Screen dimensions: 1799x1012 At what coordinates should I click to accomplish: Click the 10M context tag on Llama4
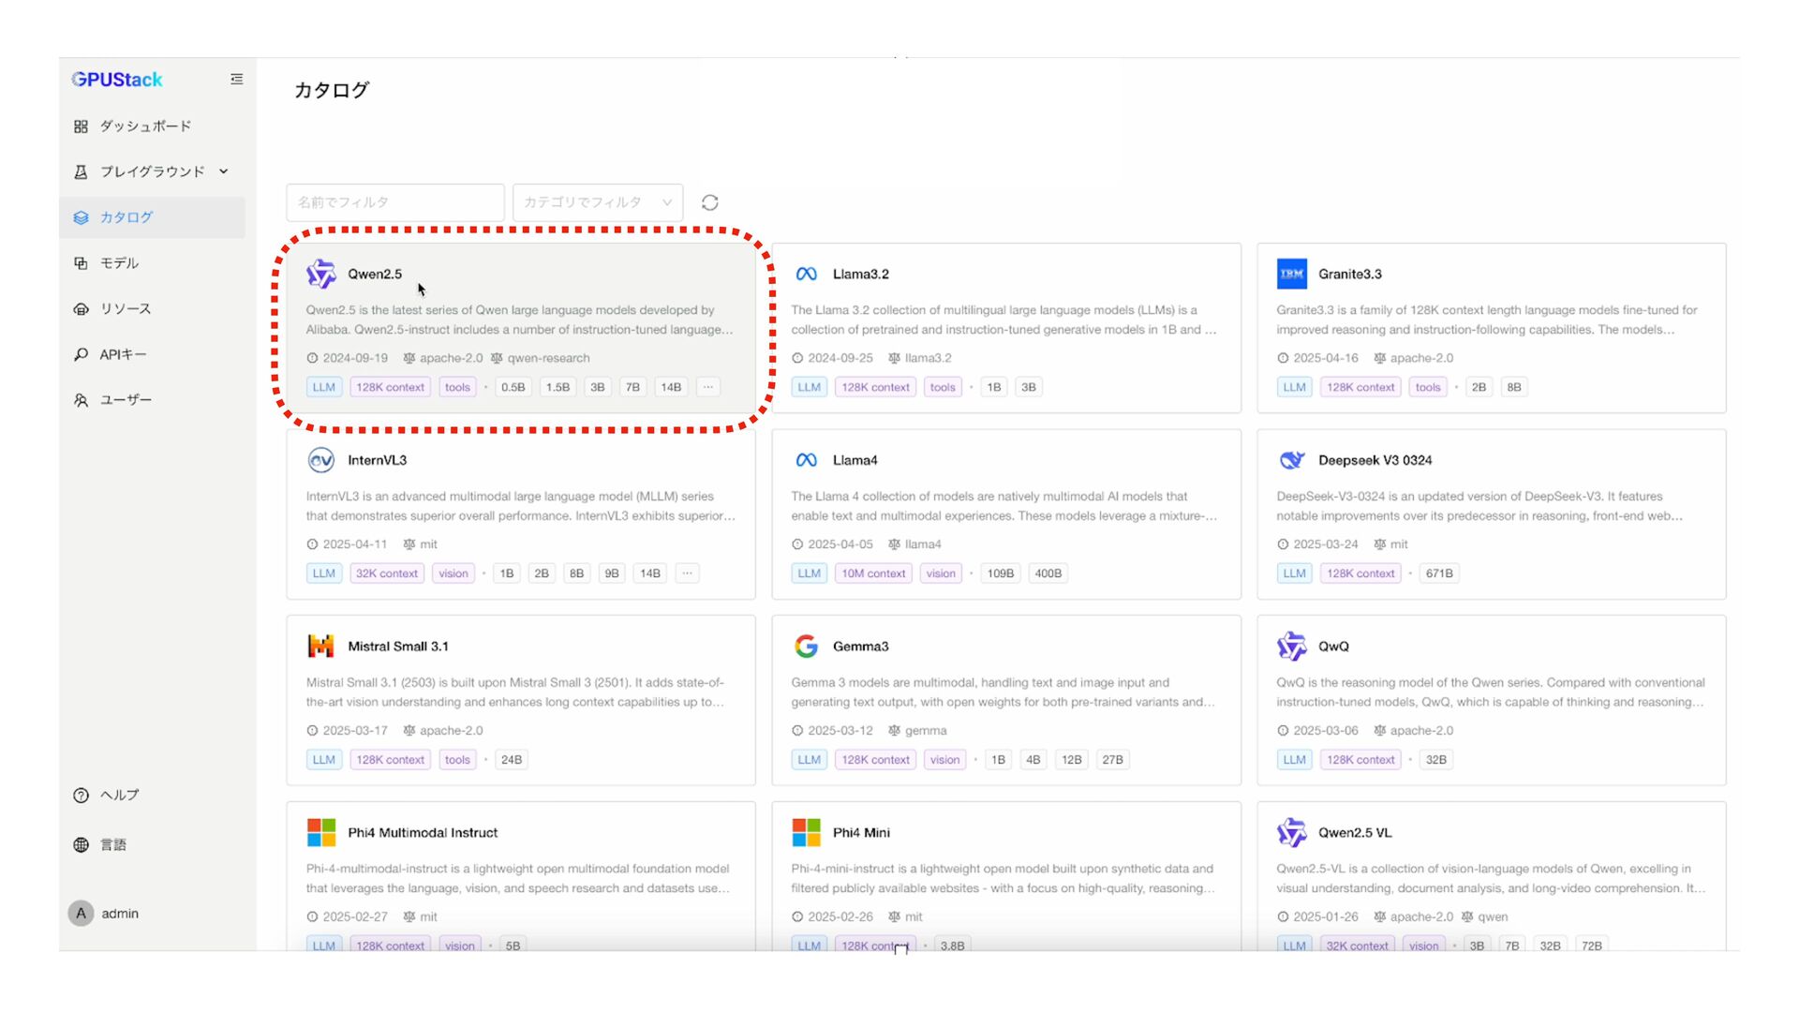[873, 573]
